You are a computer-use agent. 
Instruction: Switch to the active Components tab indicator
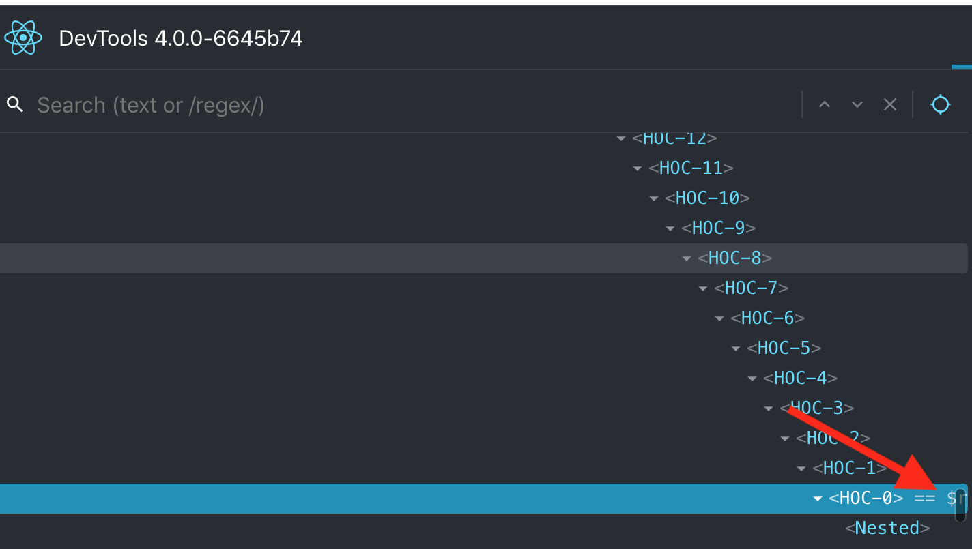[x=962, y=65]
